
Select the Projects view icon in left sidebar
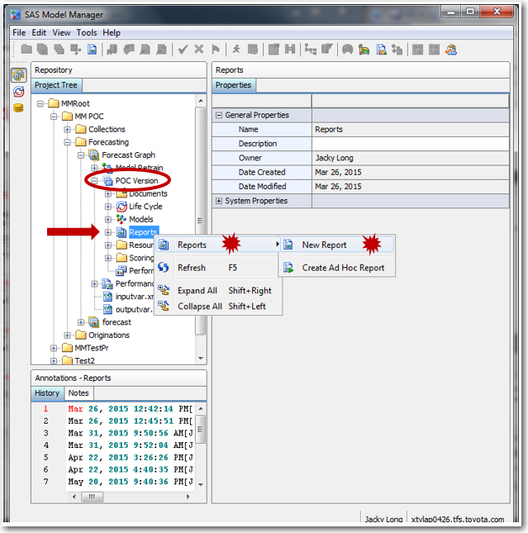pyautogui.click(x=18, y=75)
